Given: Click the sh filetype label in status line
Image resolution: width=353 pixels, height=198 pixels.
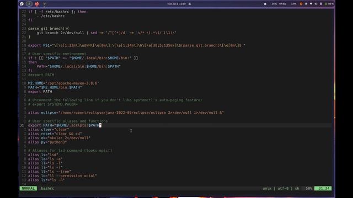Looking at the screenshot, I should tap(297, 188).
